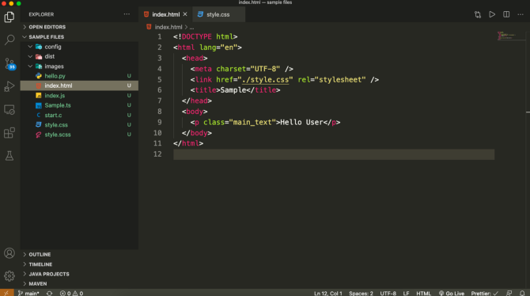Click the "Hello User" text on line 9

pos(301,122)
